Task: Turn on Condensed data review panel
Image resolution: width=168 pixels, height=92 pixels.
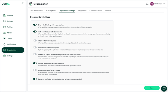Action: [x=35, y=47]
